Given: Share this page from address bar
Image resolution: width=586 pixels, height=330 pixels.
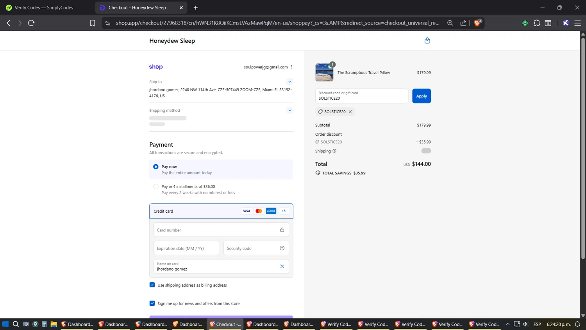Looking at the screenshot, I should 463,23.
